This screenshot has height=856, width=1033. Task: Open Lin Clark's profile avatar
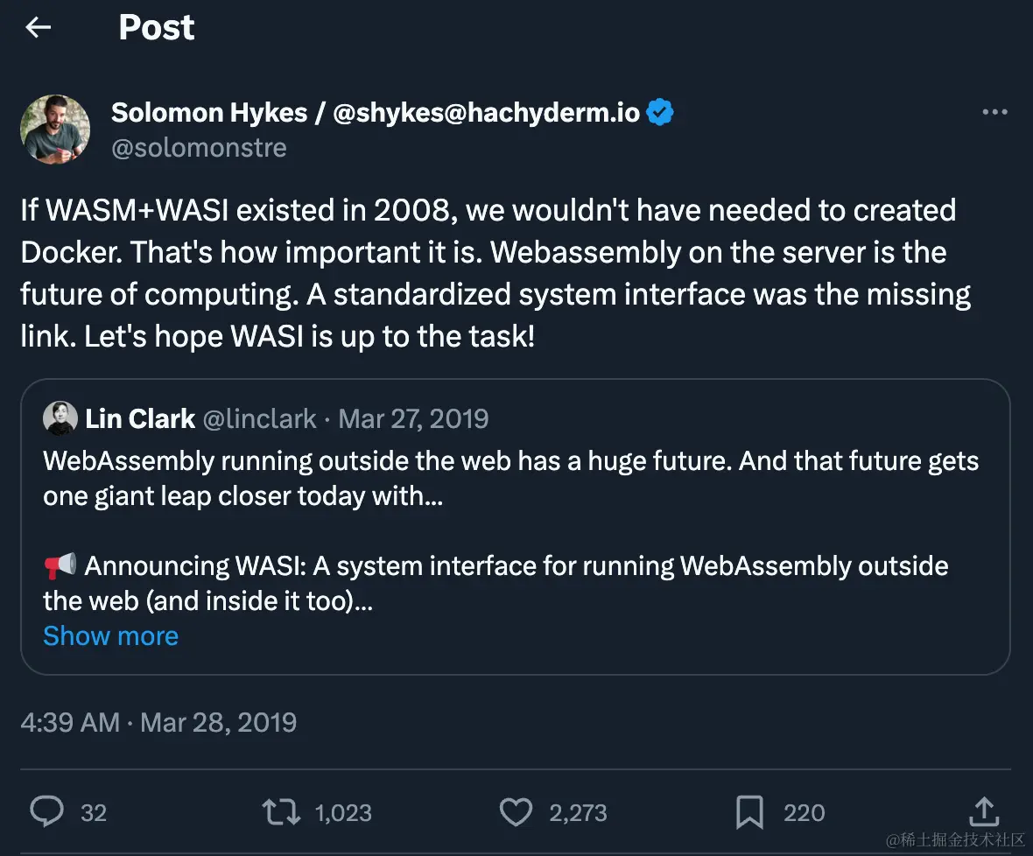point(60,418)
